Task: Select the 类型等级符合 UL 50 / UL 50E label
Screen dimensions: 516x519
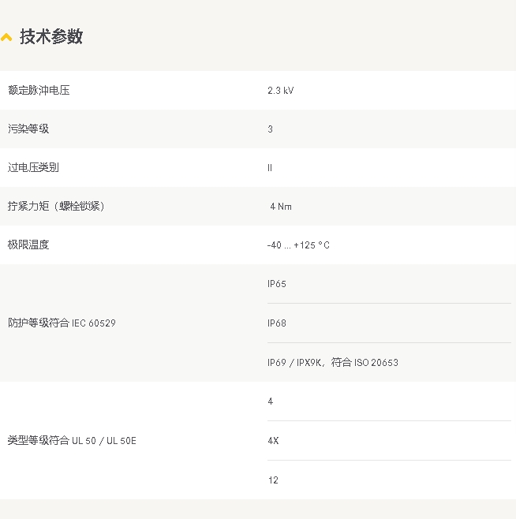Action: (x=72, y=441)
